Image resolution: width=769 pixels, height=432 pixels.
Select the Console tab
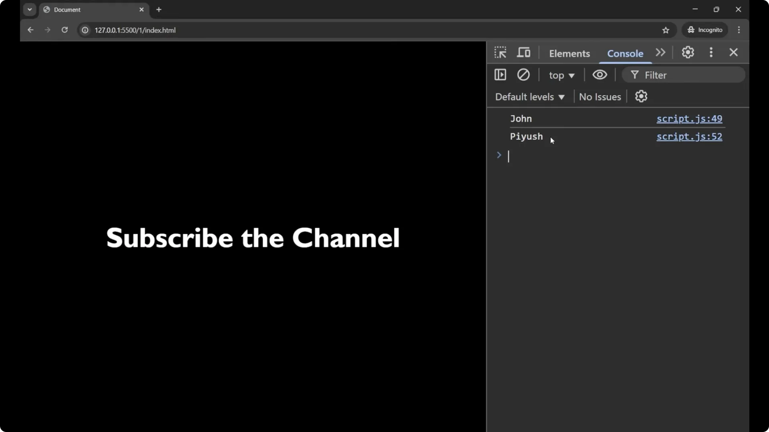[x=625, y=54]
